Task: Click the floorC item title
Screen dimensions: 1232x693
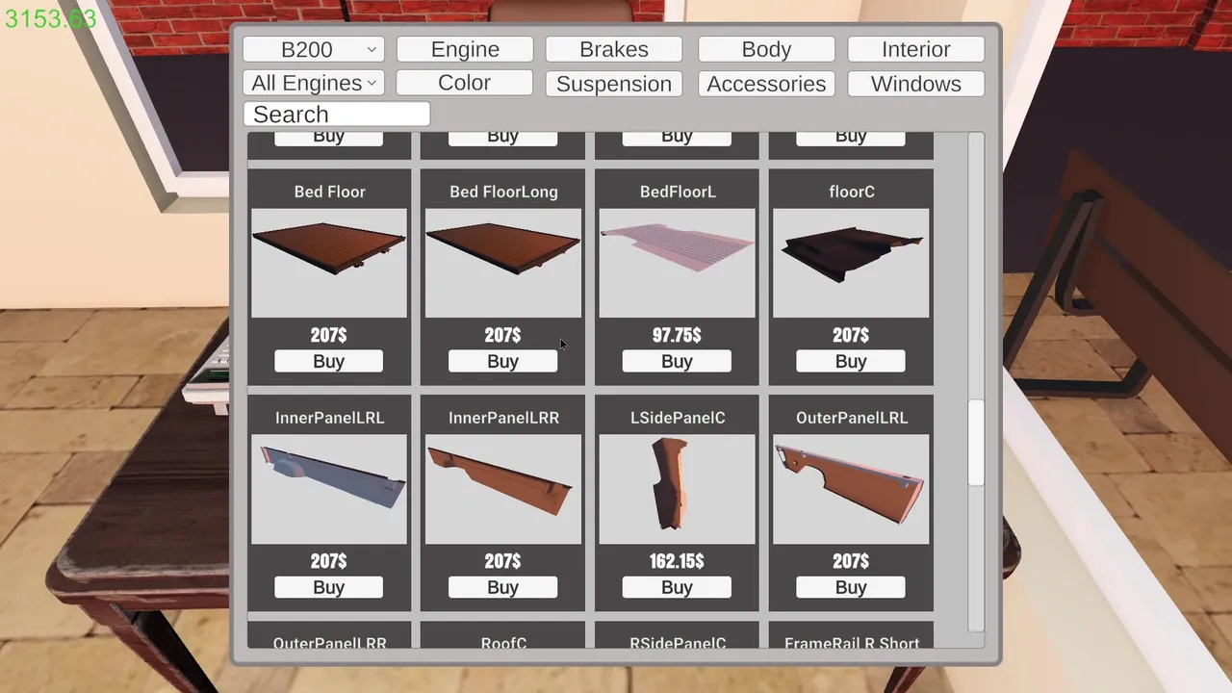Action: tap(852, 192)
